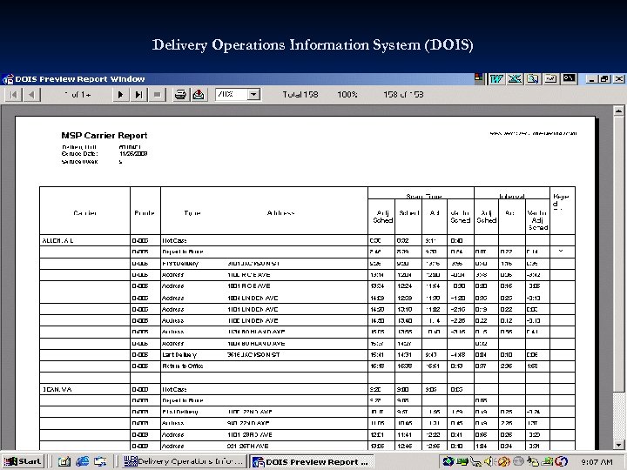Click the Show Desktop quick launch icon
627x470 pixels.
100,461
